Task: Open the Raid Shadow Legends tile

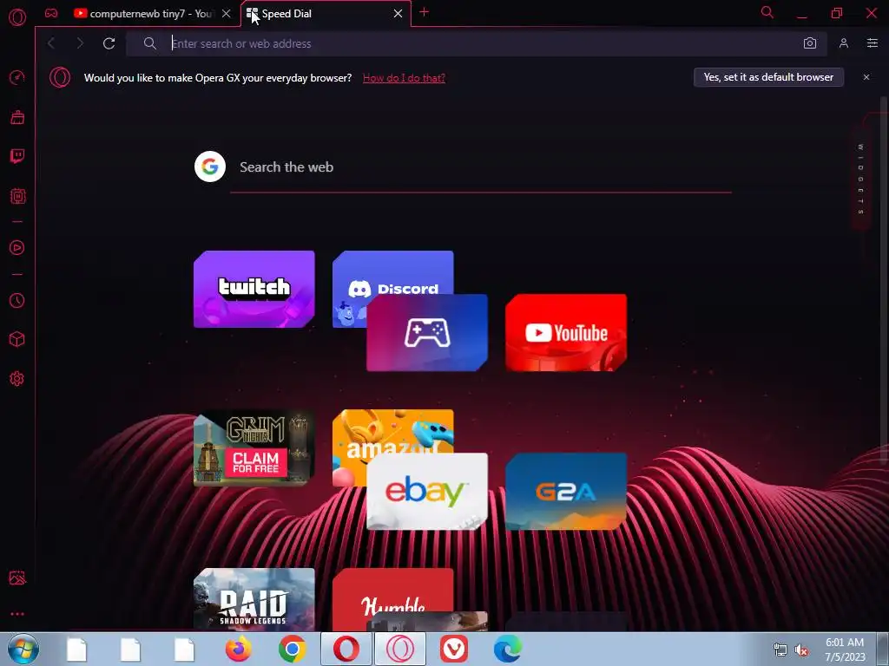Action: (254, 599)
